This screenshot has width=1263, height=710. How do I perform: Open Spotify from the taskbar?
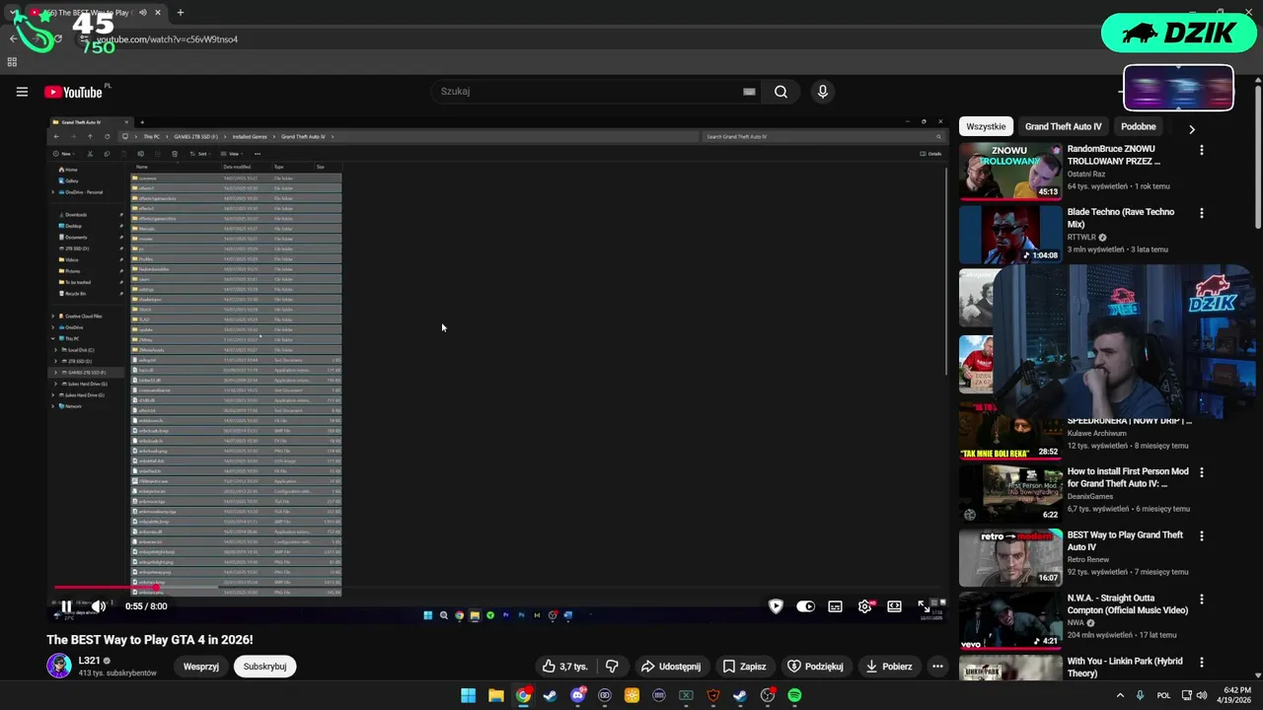point(794,695)
